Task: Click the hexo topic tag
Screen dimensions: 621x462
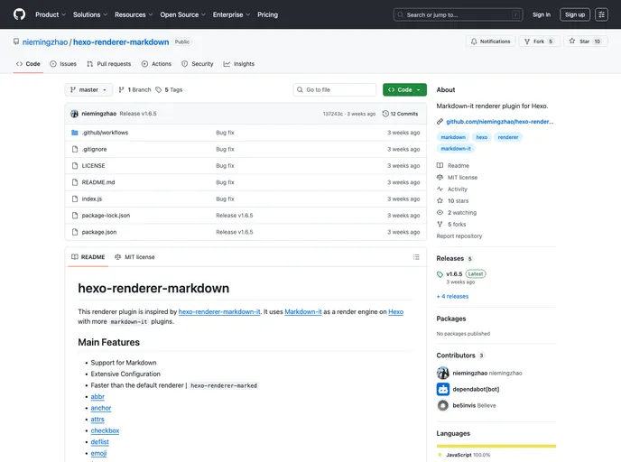Action: (x=482, y=137)
